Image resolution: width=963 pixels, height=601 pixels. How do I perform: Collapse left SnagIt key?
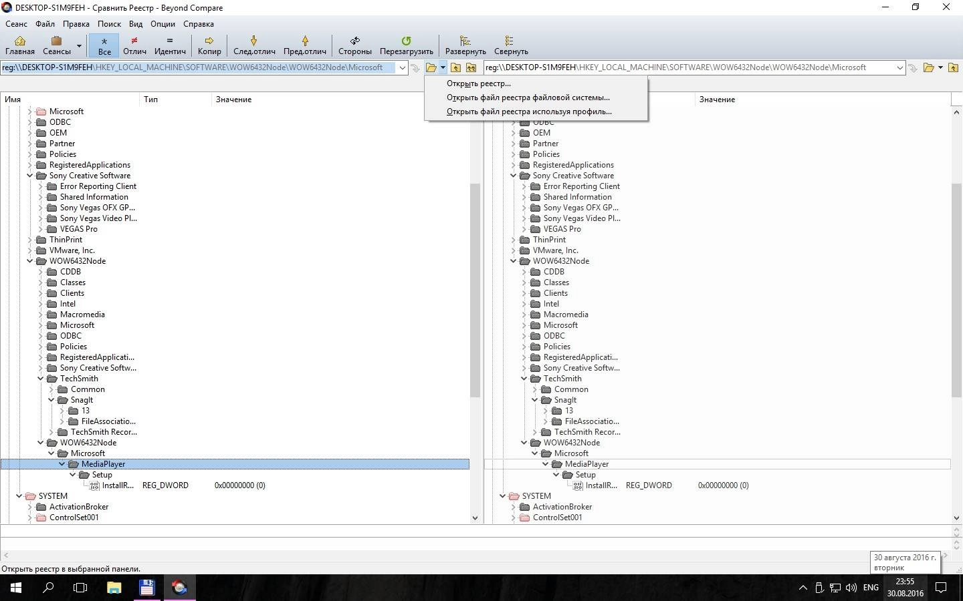pyautogui.click(x=51, y=400)
